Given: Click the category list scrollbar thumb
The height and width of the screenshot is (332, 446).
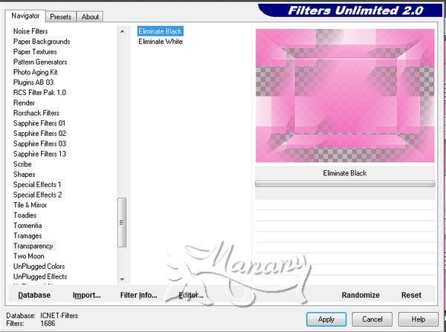Looking at the screenshot, I should (x=122, y=223).
